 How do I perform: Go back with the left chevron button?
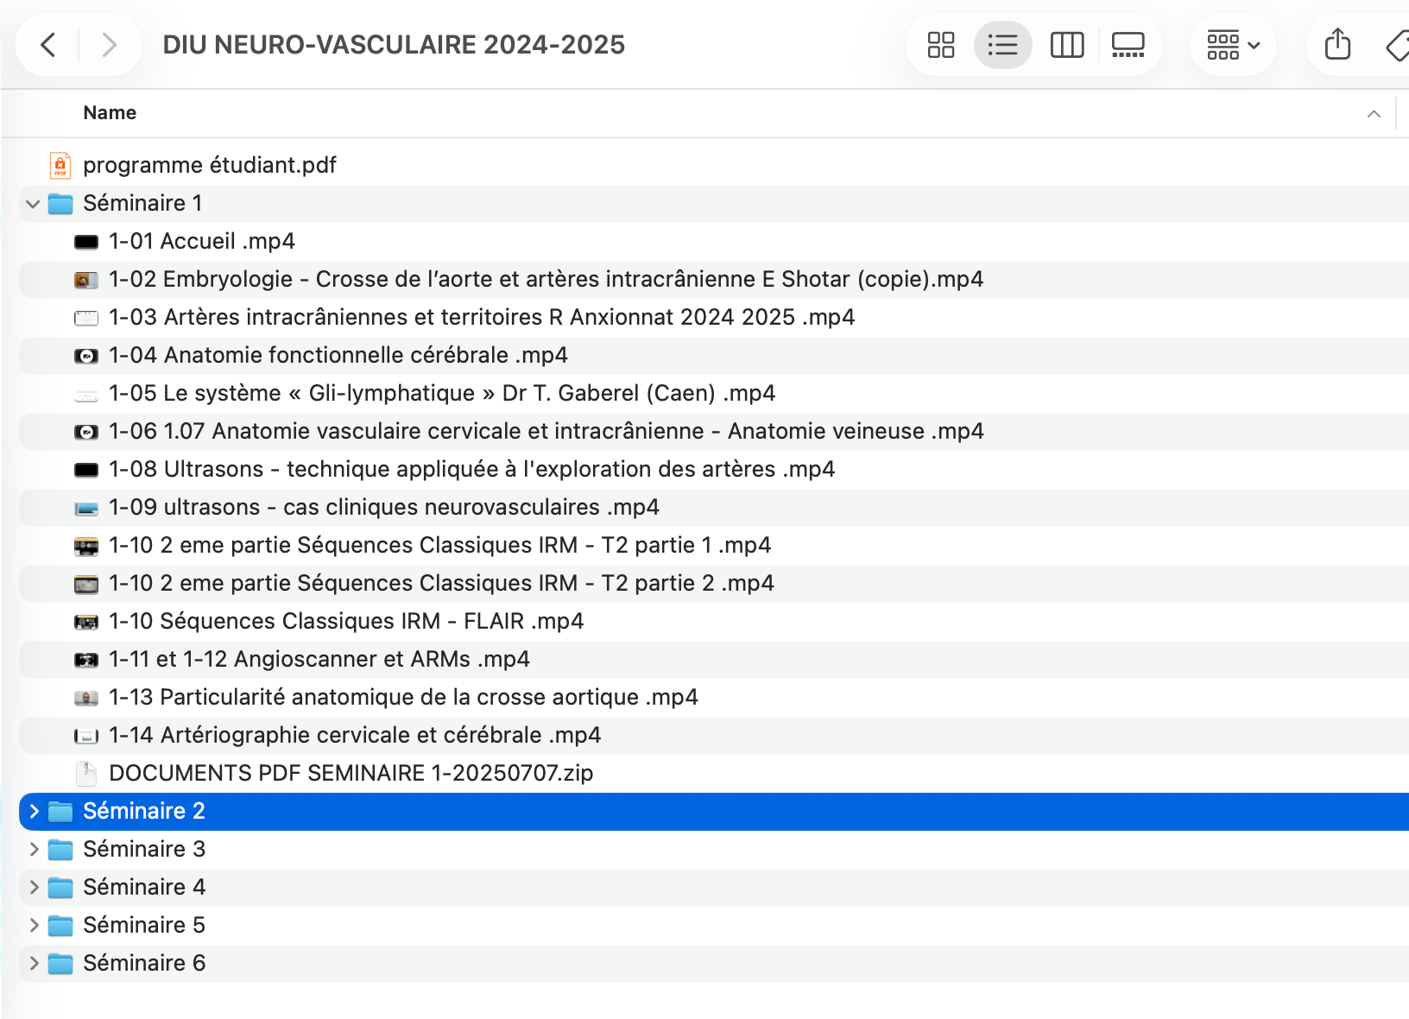point(48,45)
